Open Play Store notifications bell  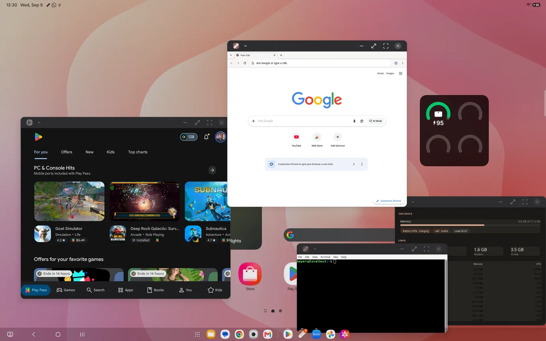click(x=206, y=137)
